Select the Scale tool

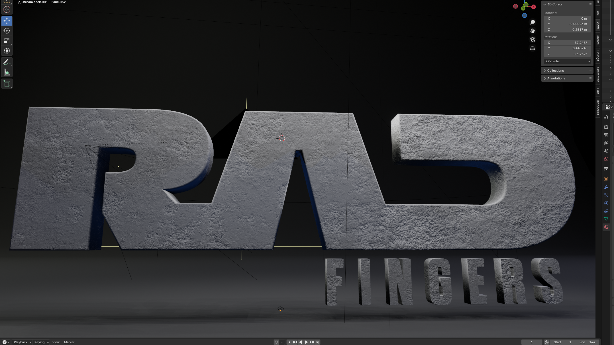click(7, 41)
